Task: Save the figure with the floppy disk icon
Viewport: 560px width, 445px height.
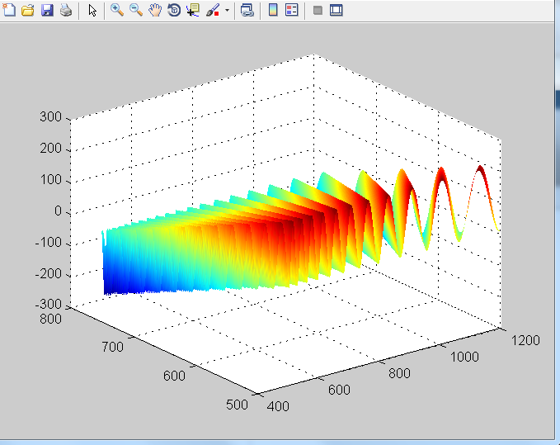Action: coord(47,11)
